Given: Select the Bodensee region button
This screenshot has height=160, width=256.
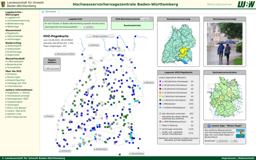Looking at the screenshot, I should [x=101, y=149].
